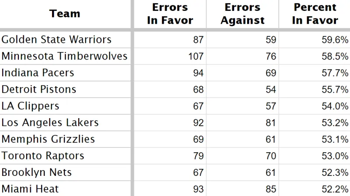This screenshot has height=196, width=350.
Task: Click the Memphis Grizzlies team name
Action: pos(48,140)
